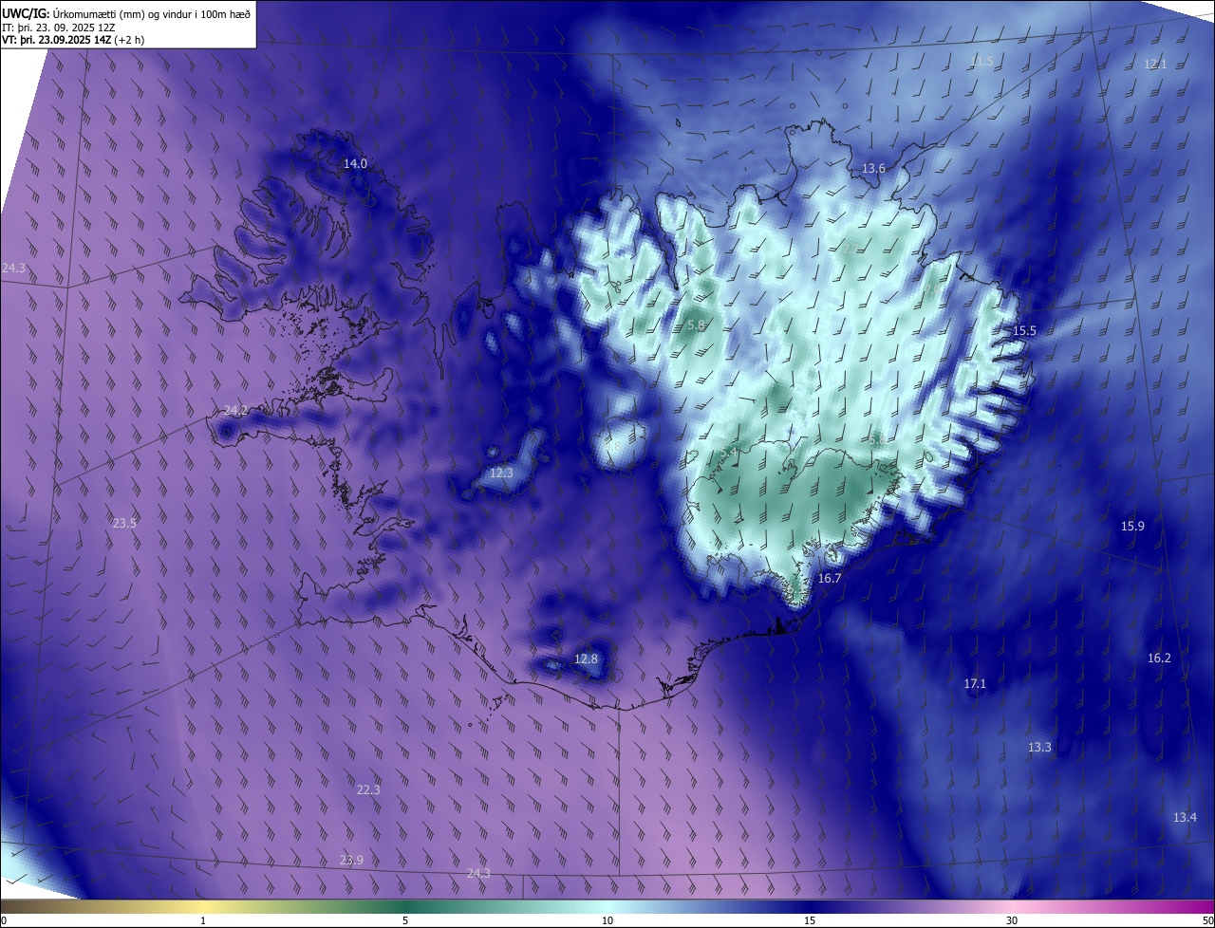Click the legend tick label 1
Screen dimensions: 1215x928
(203, 921)
